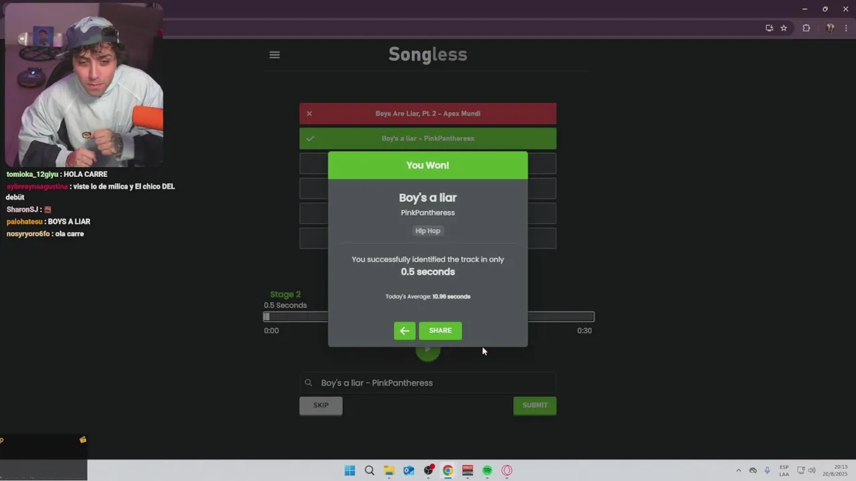Image resolution: width=856 pixels, height=481 pixels.
Task: Open the Opera browser from the taskbar
Action: tap(507, 470)
